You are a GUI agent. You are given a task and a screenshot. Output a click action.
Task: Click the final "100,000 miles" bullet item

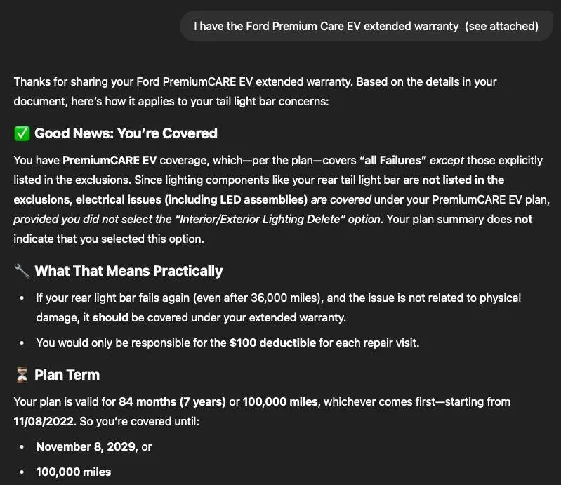point(73,472)
